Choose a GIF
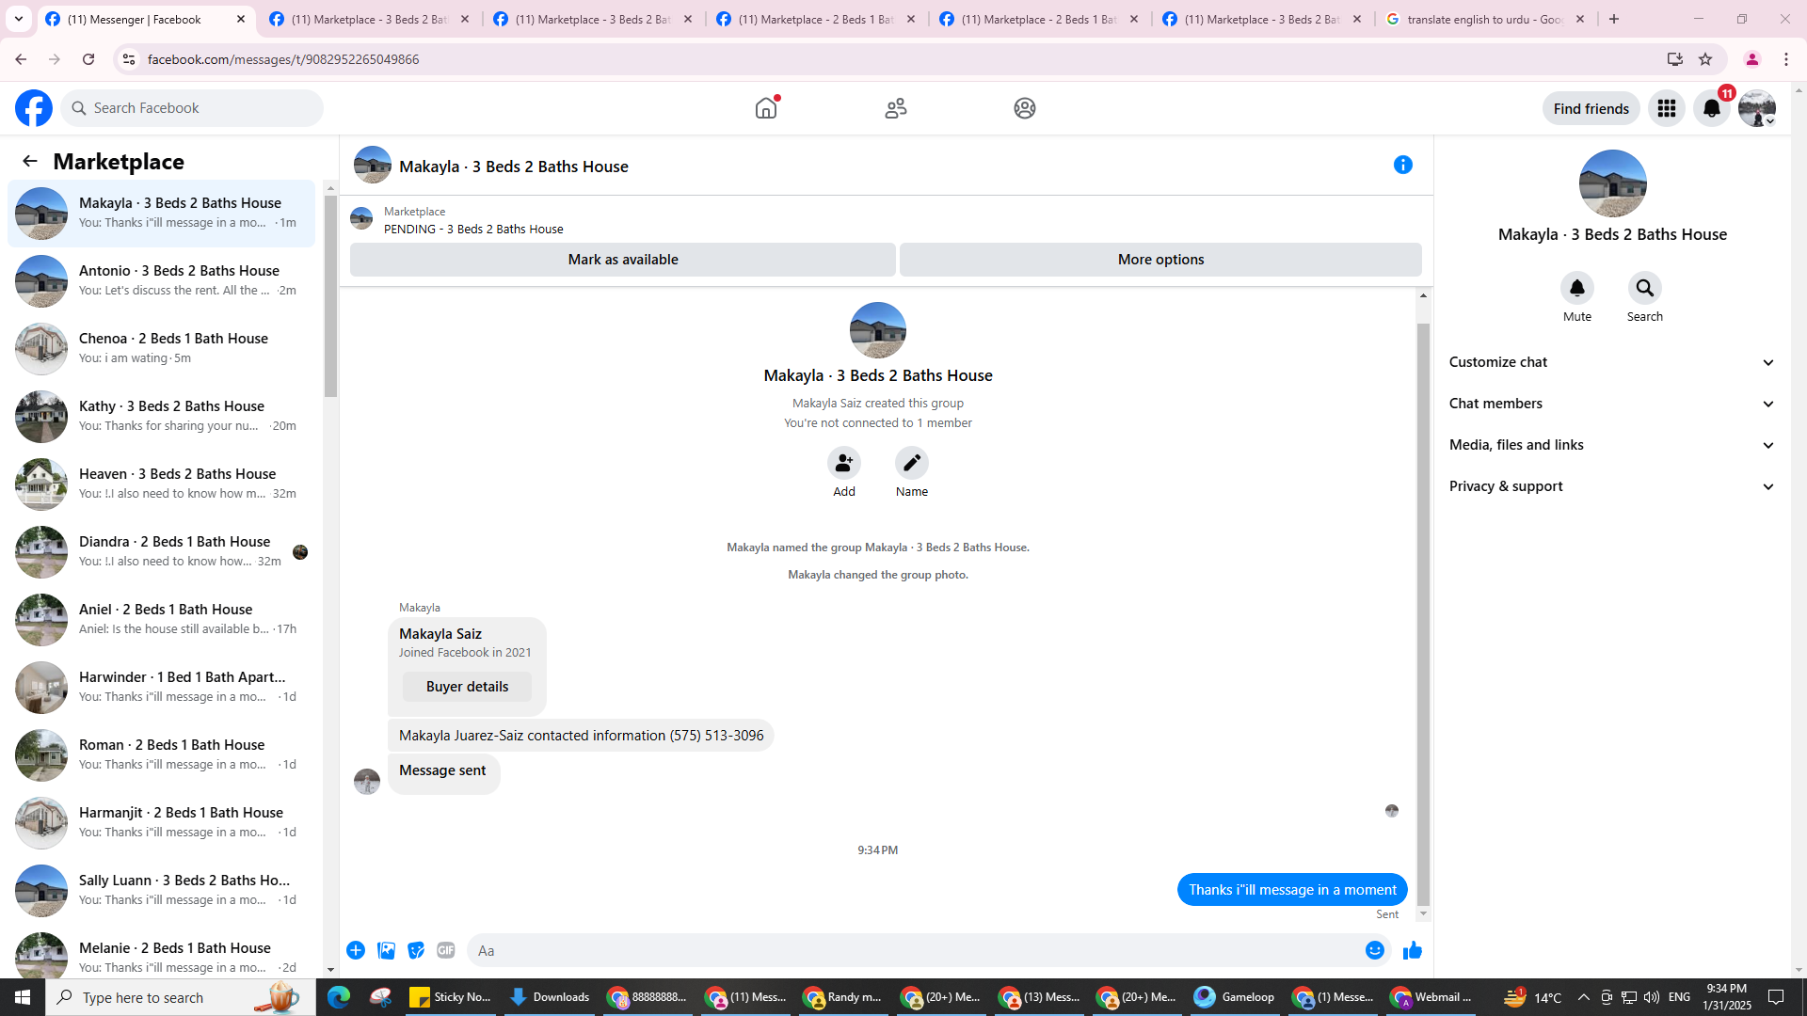Viewport: 1807px width, 1016px height. click(x=446, y=950)
